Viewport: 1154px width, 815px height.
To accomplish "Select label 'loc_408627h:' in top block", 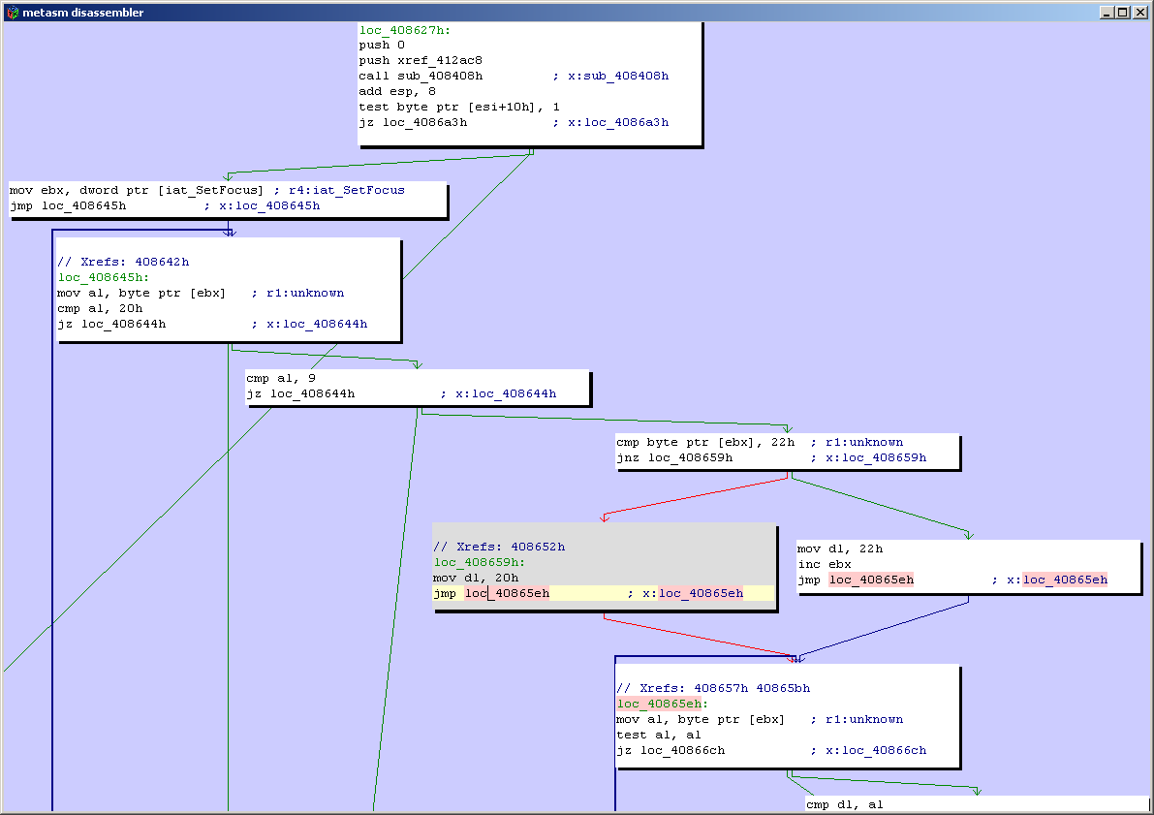I will pos(405,30).
